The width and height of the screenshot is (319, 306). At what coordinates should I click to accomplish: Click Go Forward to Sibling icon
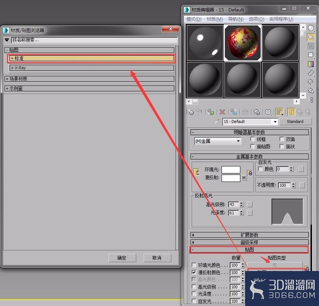(308, 112)
